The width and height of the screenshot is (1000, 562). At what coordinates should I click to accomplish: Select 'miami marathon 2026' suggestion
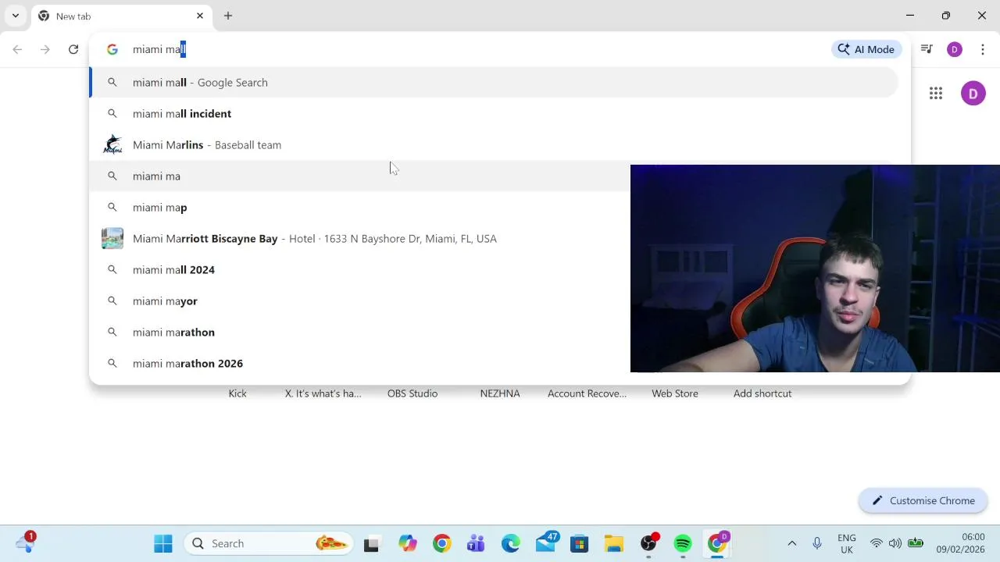tap(359, 363)
